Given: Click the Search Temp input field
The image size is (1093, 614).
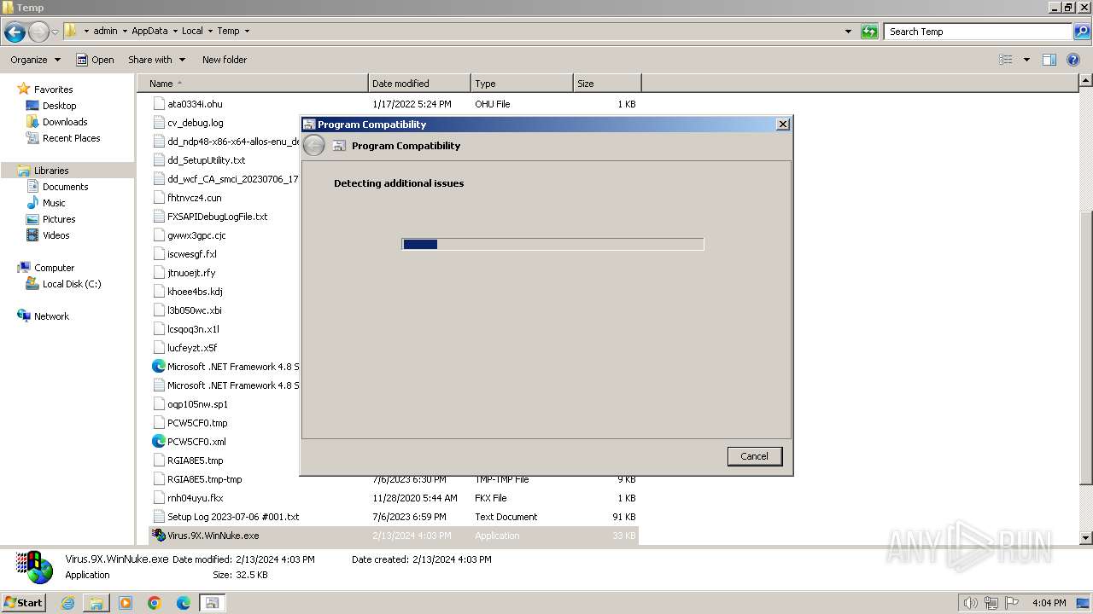Looking at the screenshot, I should [979, 32].
